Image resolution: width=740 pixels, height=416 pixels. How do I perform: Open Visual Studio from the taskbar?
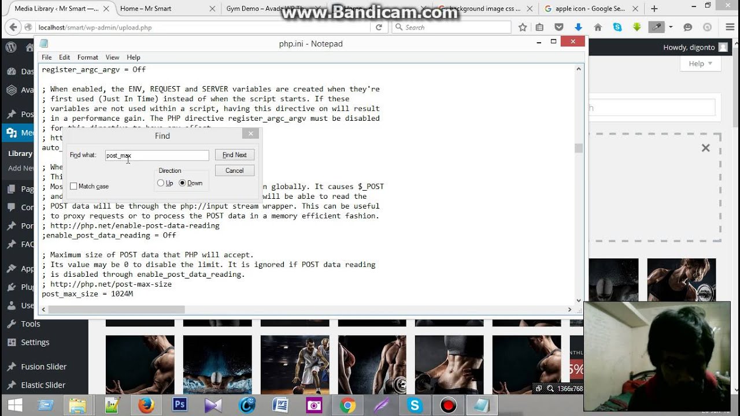213,406
